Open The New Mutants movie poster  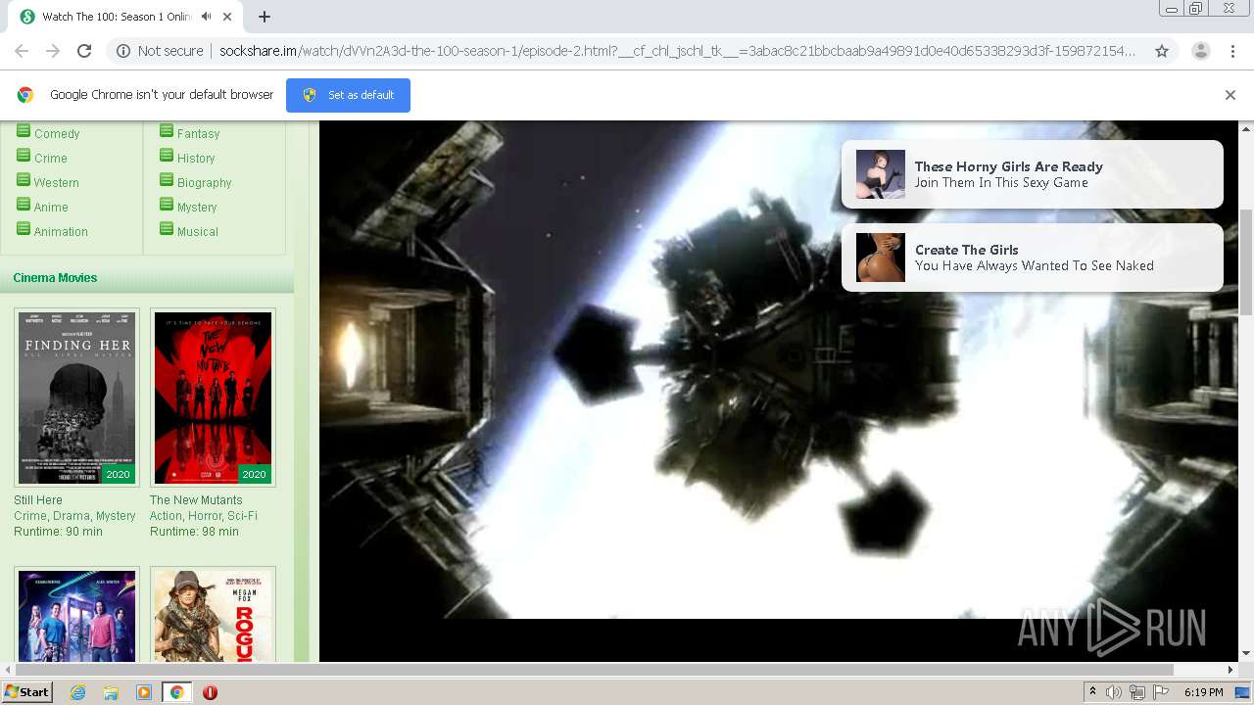(213, 398)
